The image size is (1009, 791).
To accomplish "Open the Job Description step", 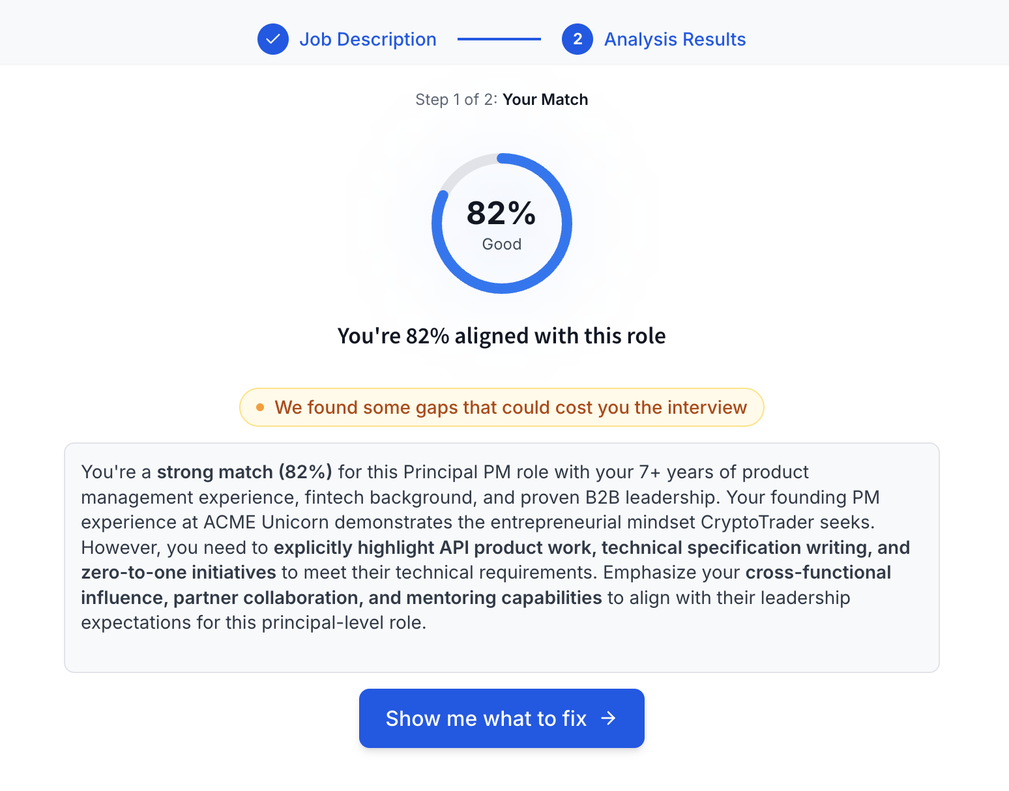I will pyautogui.click(x=368, y=39).
